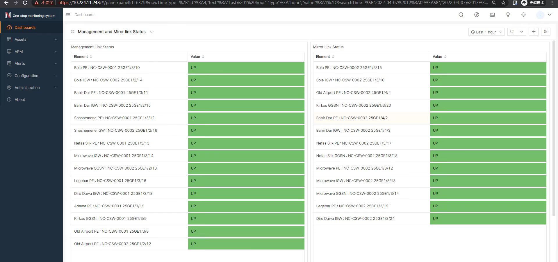Open the About sidebar item

[20, 100]
